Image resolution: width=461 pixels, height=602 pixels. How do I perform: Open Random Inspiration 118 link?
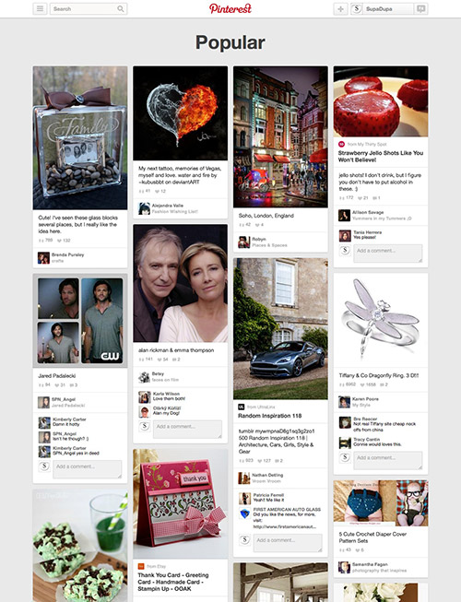pyautogui.click(x=269, y=416)
